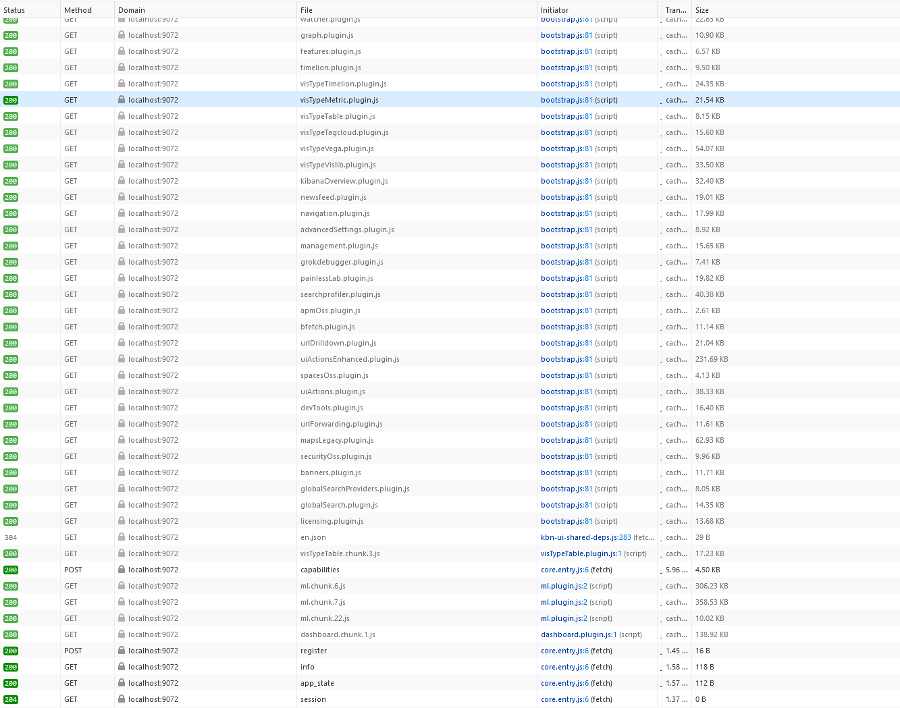Click lock icon in the session row
Viewport: 900px width, 708px height.
[x=122, y=699]
